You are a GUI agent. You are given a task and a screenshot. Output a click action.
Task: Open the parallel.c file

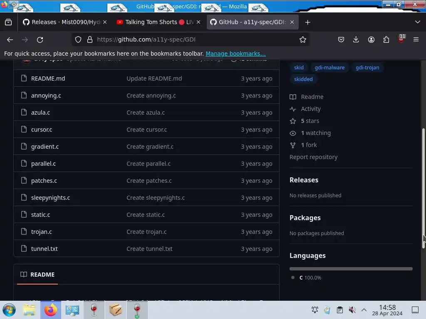(43, 164)
